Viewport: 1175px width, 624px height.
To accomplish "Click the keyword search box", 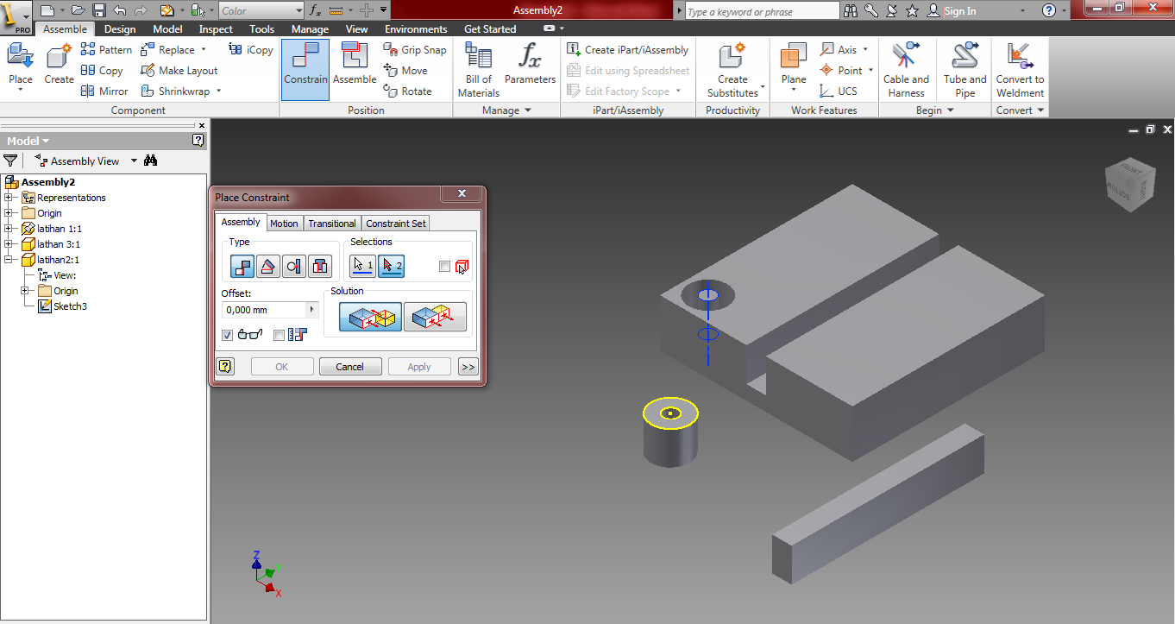I will pyautogui.click(x=762, y=11).
